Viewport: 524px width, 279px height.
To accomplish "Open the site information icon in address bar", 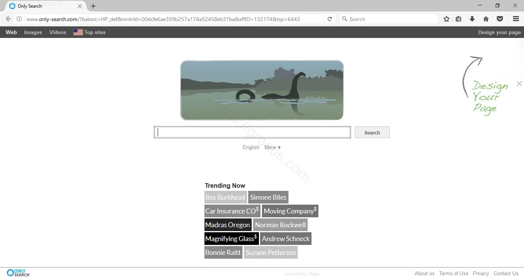I will click(x=19, y=19).
